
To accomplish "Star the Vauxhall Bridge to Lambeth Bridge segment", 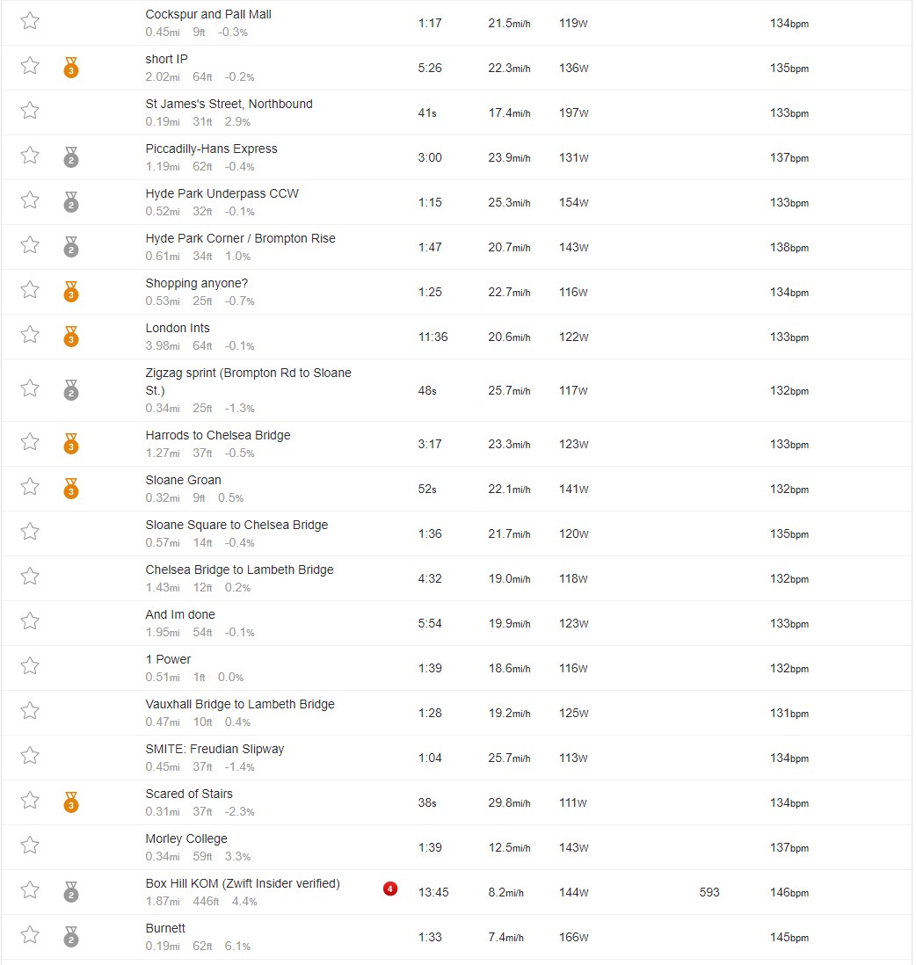I will (x=30, y=711).
